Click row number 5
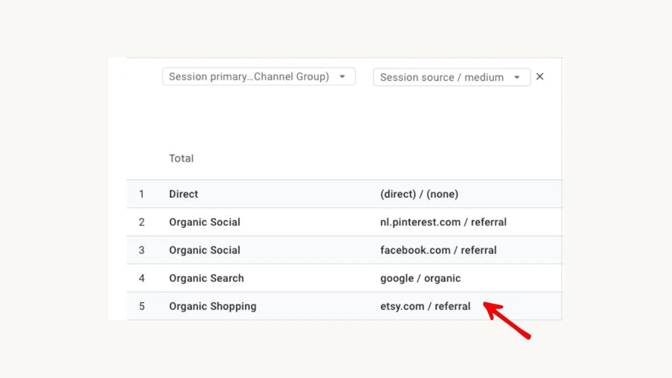The image size is (672, 378). tap(141, 307)
